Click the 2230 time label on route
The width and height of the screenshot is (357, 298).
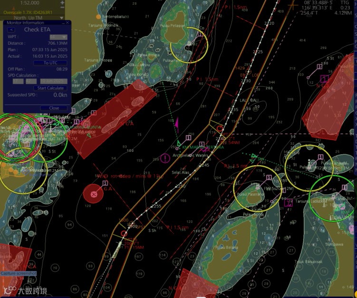coord(246,81)
